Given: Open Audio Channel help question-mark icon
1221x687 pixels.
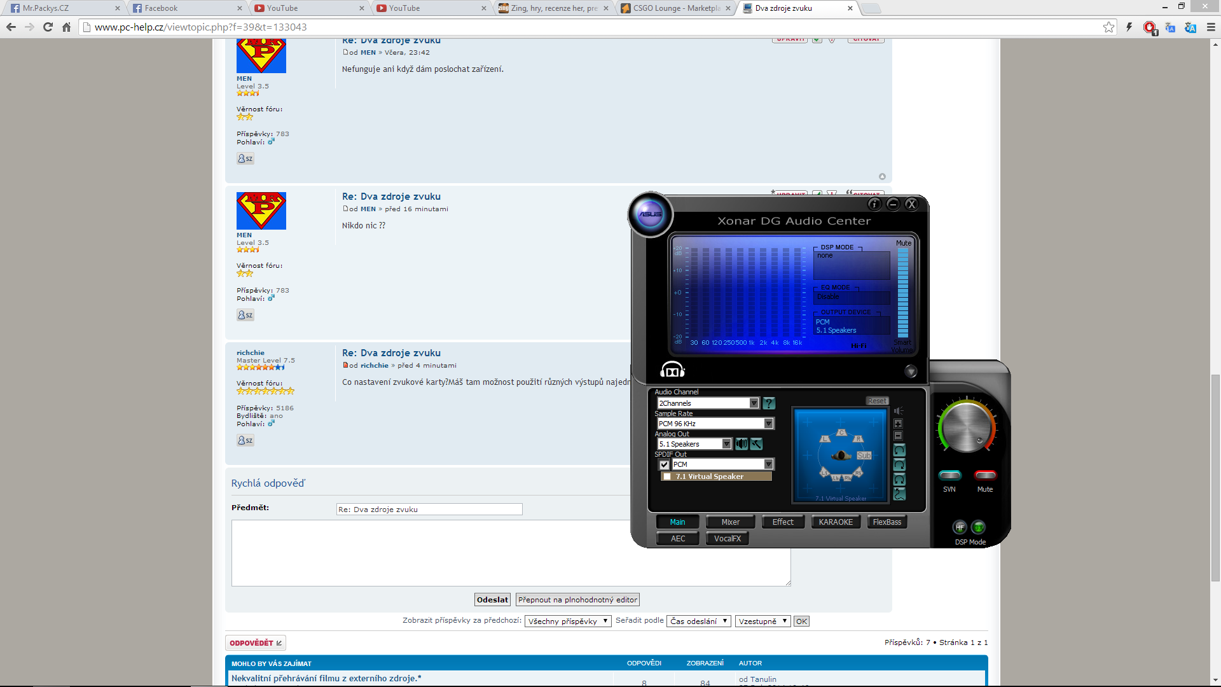Looking at the screenshot, I should tap(769, 403).
